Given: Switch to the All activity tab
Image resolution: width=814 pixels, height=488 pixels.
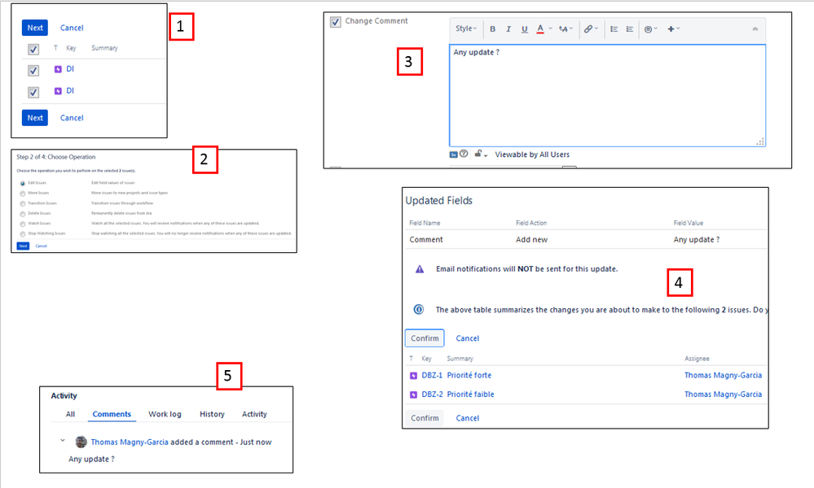Looking at the screenshot, I should (70, 414).
